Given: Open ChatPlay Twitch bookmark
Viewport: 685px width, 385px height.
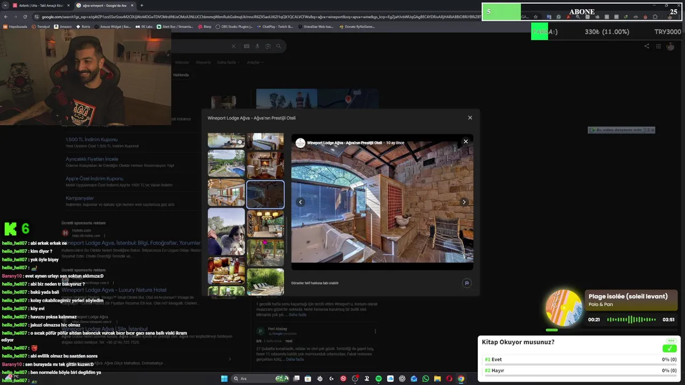Looking at the screenshot, I should [x=276, y=26].
